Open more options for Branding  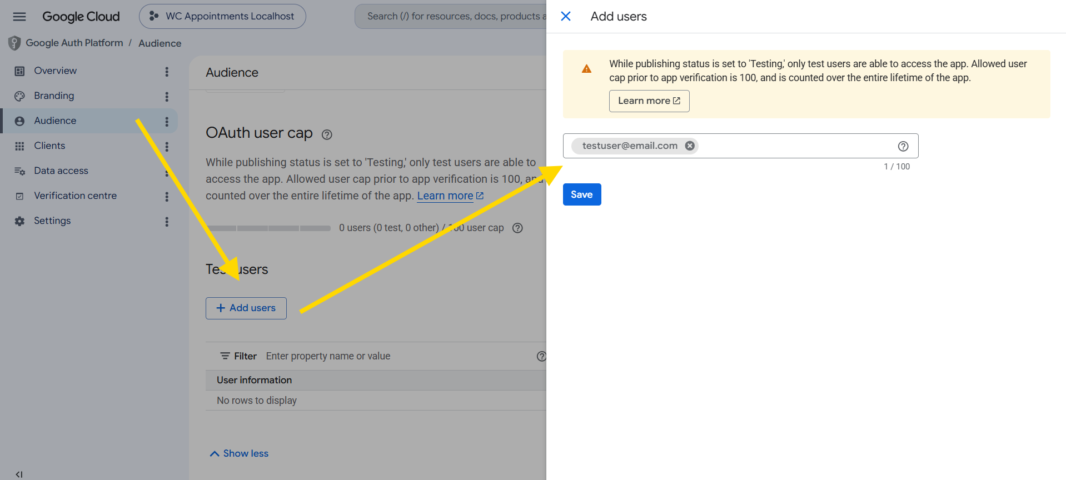pyautogui.click(x=167, y=97)
